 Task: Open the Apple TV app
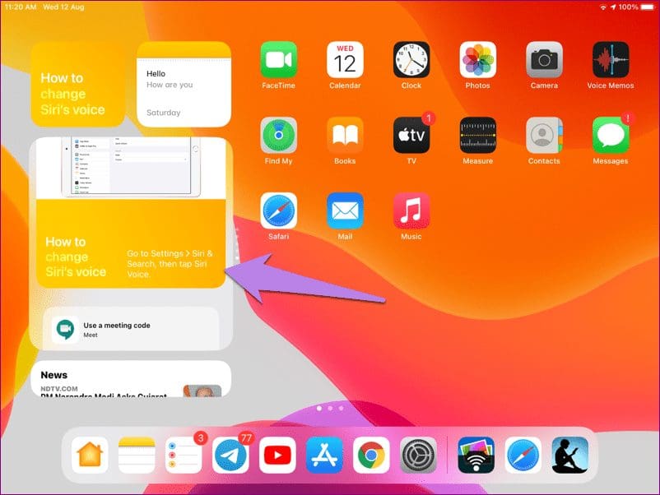click(411, 135)
